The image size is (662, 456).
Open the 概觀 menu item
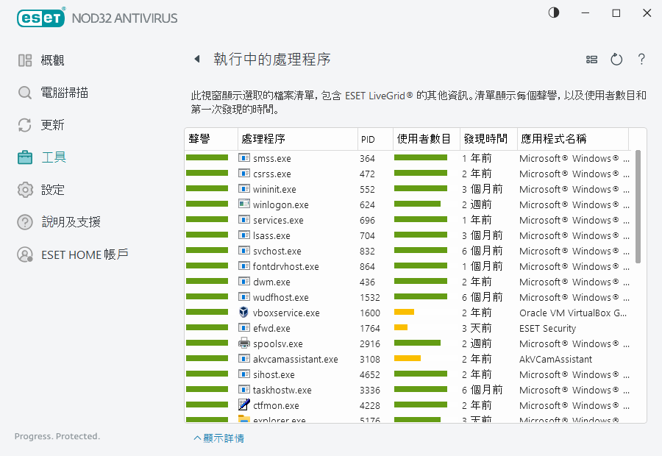click(x=52, y=60)
